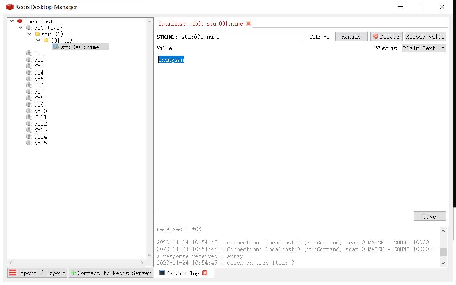Click the db10 database icon
456x285 pixels.
[x=29, y=111]
